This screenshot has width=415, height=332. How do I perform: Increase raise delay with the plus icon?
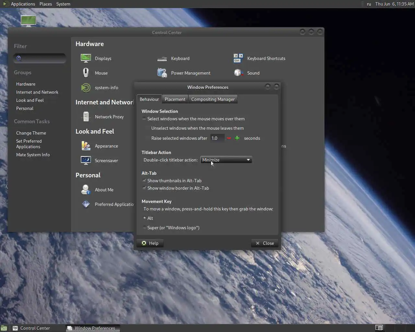tap(237, 138)
